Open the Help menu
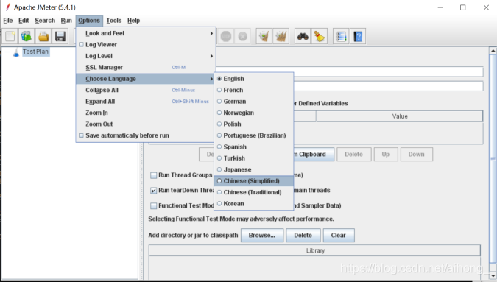497x282 pixels. pos(133,21)
